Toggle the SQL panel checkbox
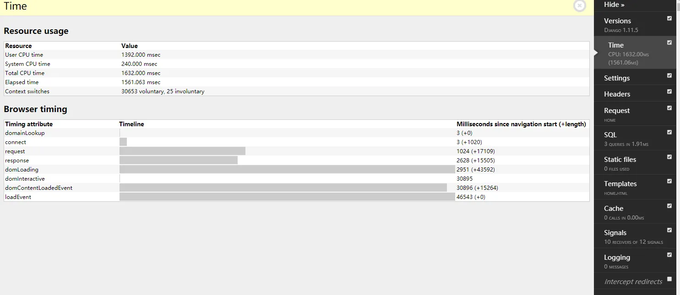Viewport: 680px width, 295px height. 669,132
